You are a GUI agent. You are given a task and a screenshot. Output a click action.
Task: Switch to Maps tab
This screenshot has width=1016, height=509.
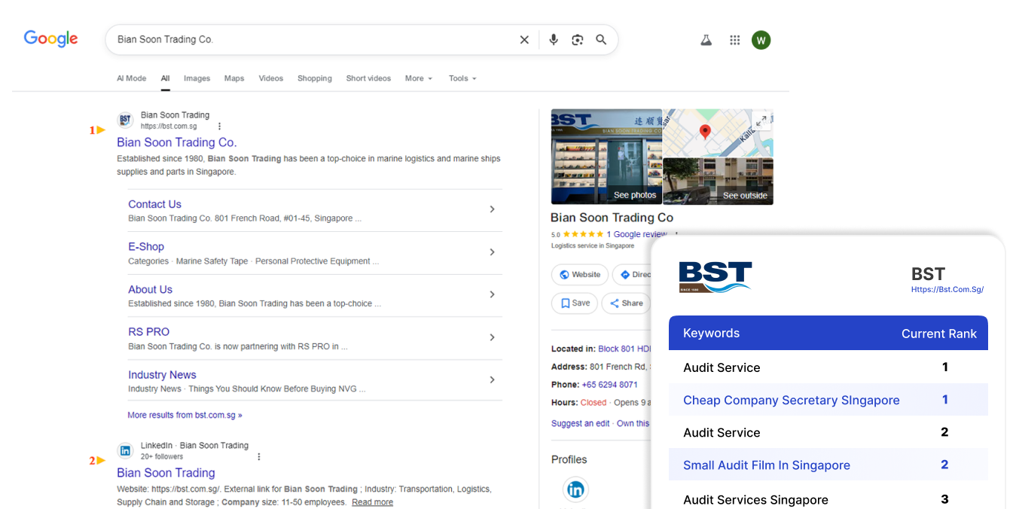(234, 78)
